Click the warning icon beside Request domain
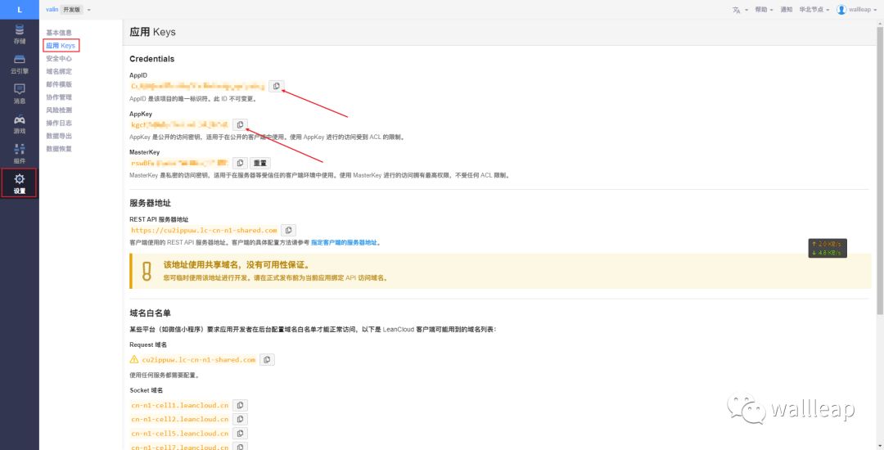 click(x=134, y=359)
